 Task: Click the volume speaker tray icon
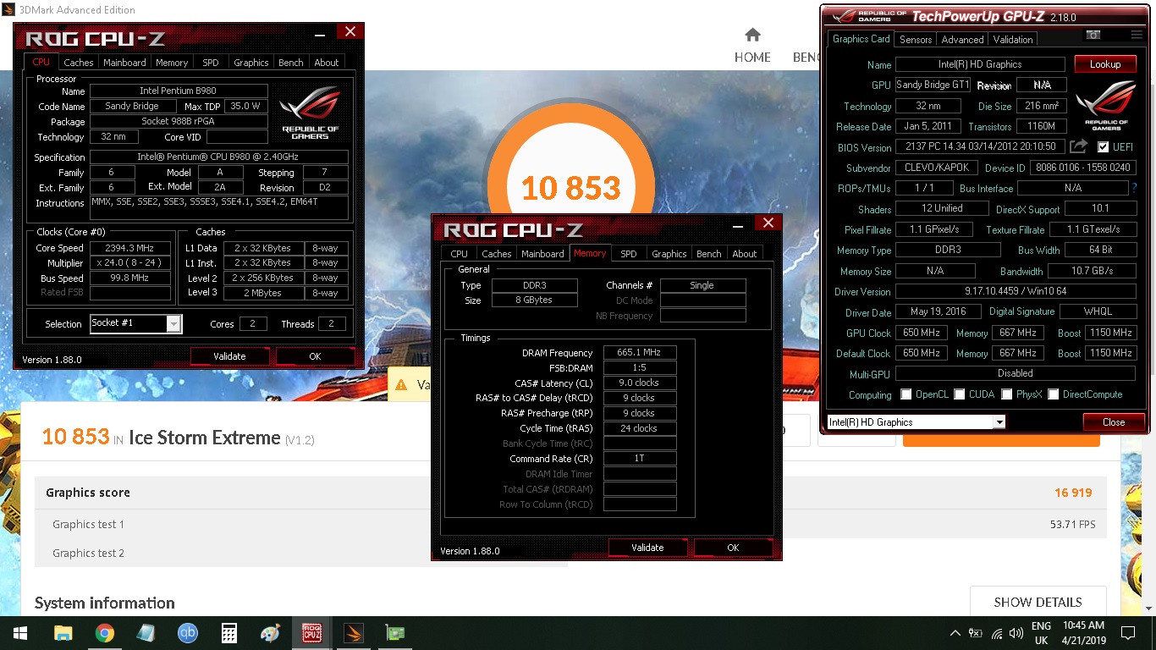pyautogui.click(x=1016, y=632)
